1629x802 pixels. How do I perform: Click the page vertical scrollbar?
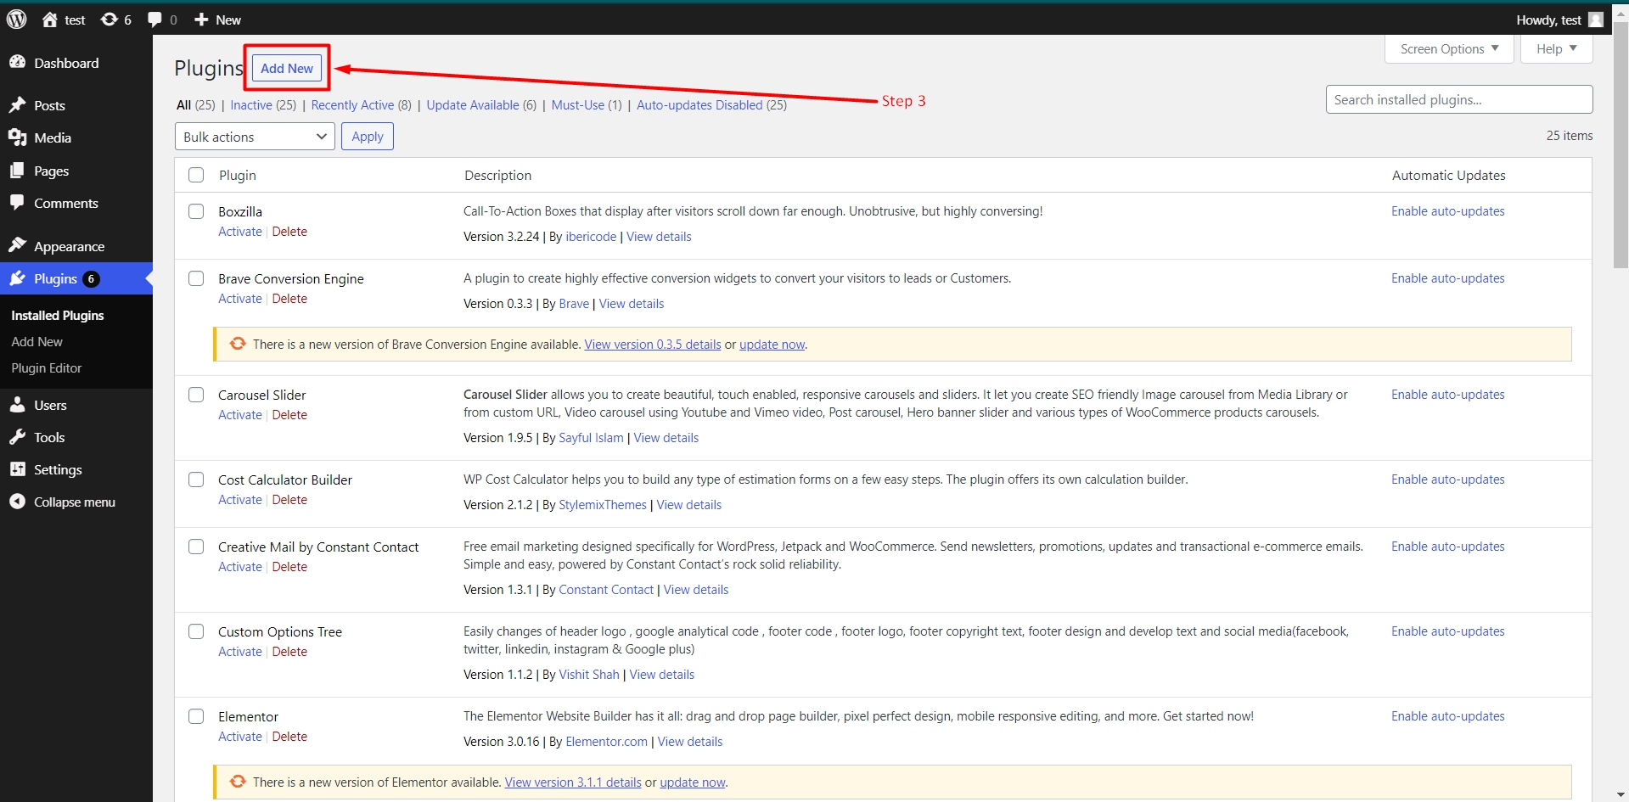[1621, 144]
